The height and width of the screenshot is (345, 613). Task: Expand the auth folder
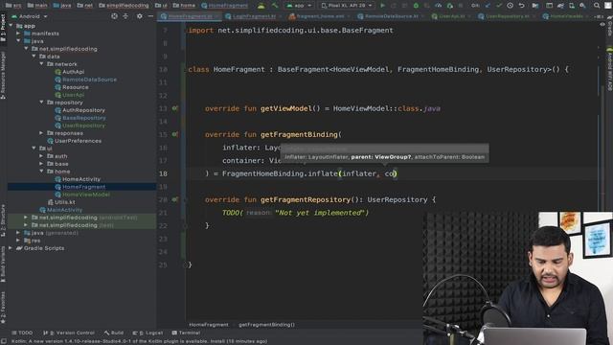(x=41, y=156)
